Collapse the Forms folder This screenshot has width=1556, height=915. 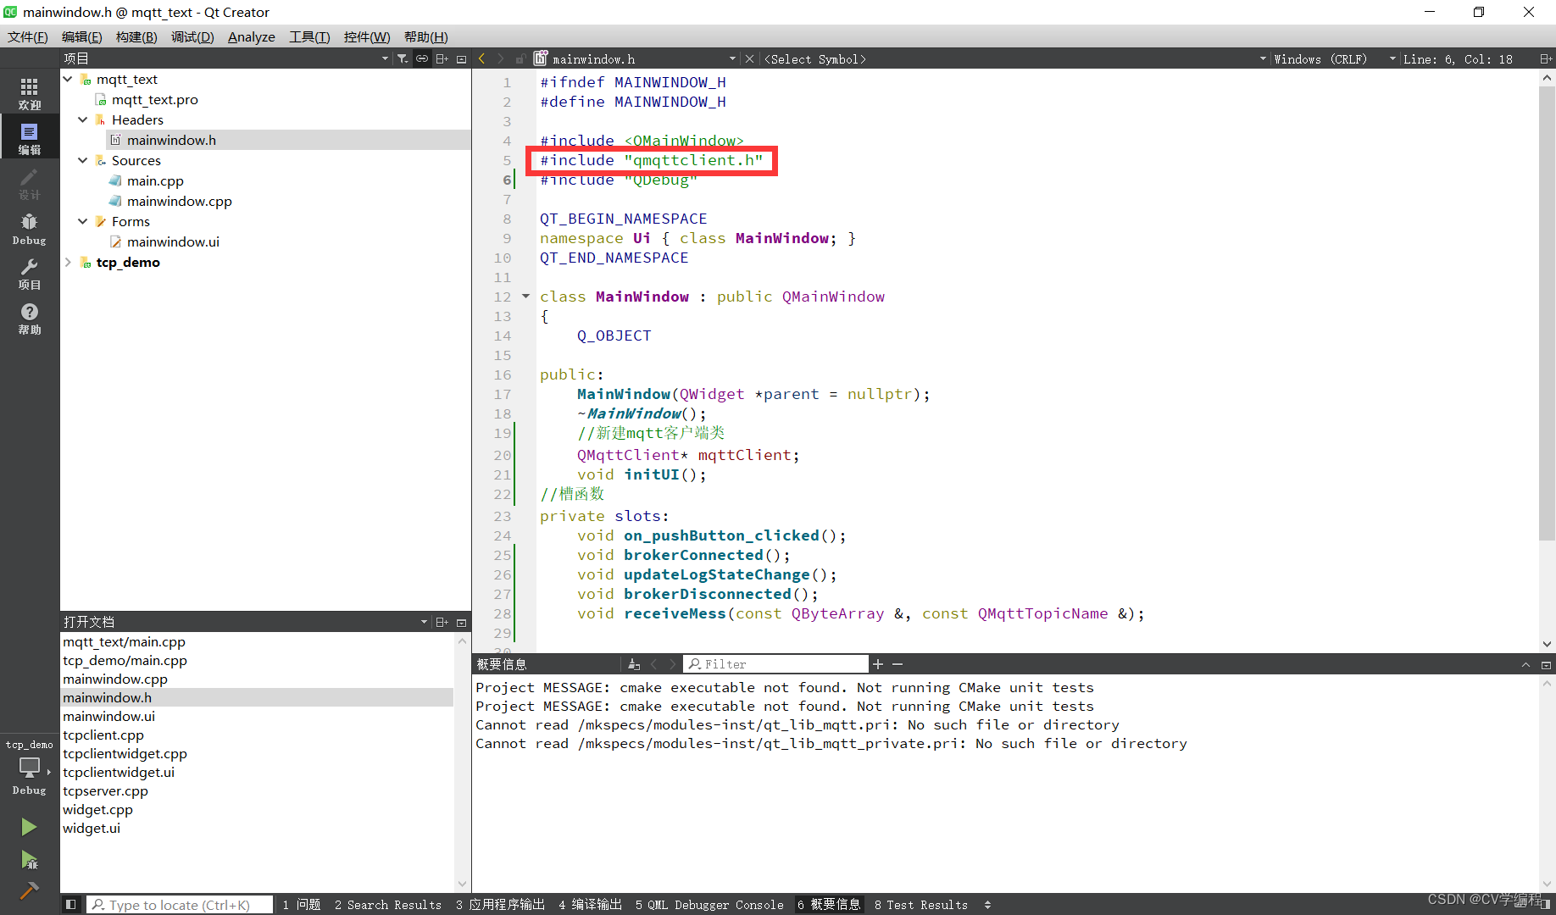click(x=83, y=221)
